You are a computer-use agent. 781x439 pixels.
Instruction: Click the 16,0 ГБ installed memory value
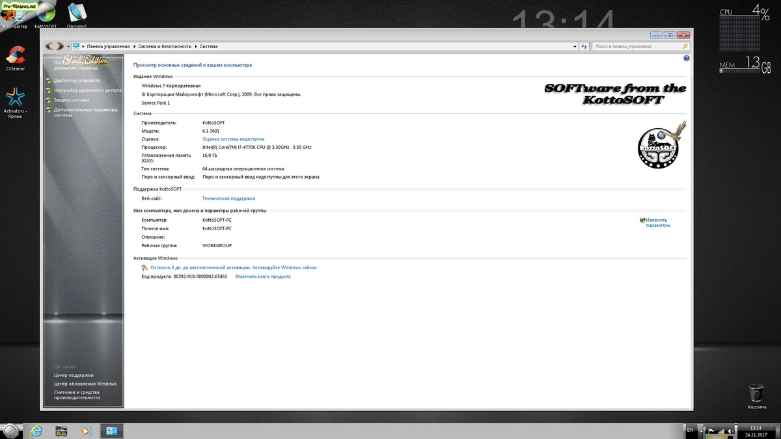[x=210, y=155]
